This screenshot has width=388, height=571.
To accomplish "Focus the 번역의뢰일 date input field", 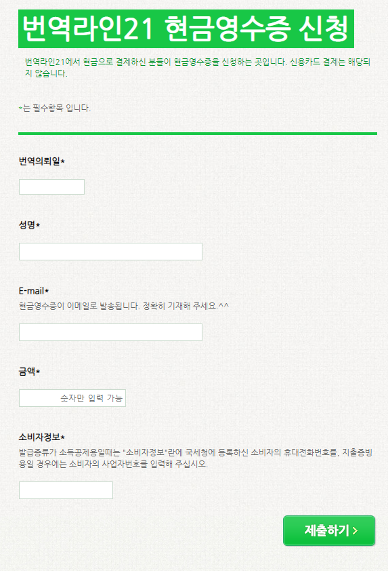I will click(51, 186).
